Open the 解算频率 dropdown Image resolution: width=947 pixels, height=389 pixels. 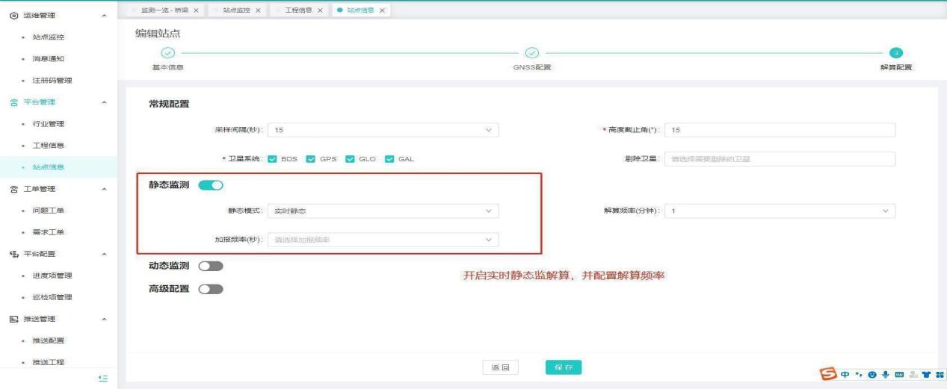[x=780, y=211]
